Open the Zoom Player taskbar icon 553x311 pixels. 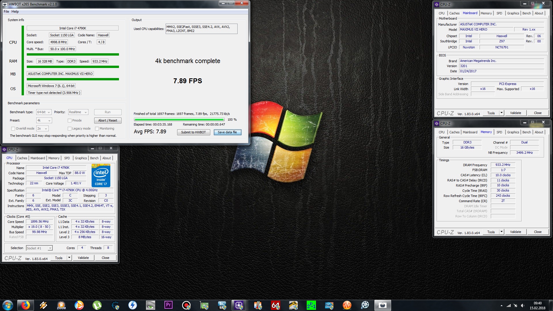pyautogui.click(x=61, y=305)
